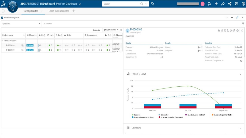Open members icon in details header
246x138 pixels.
(228, 31)
